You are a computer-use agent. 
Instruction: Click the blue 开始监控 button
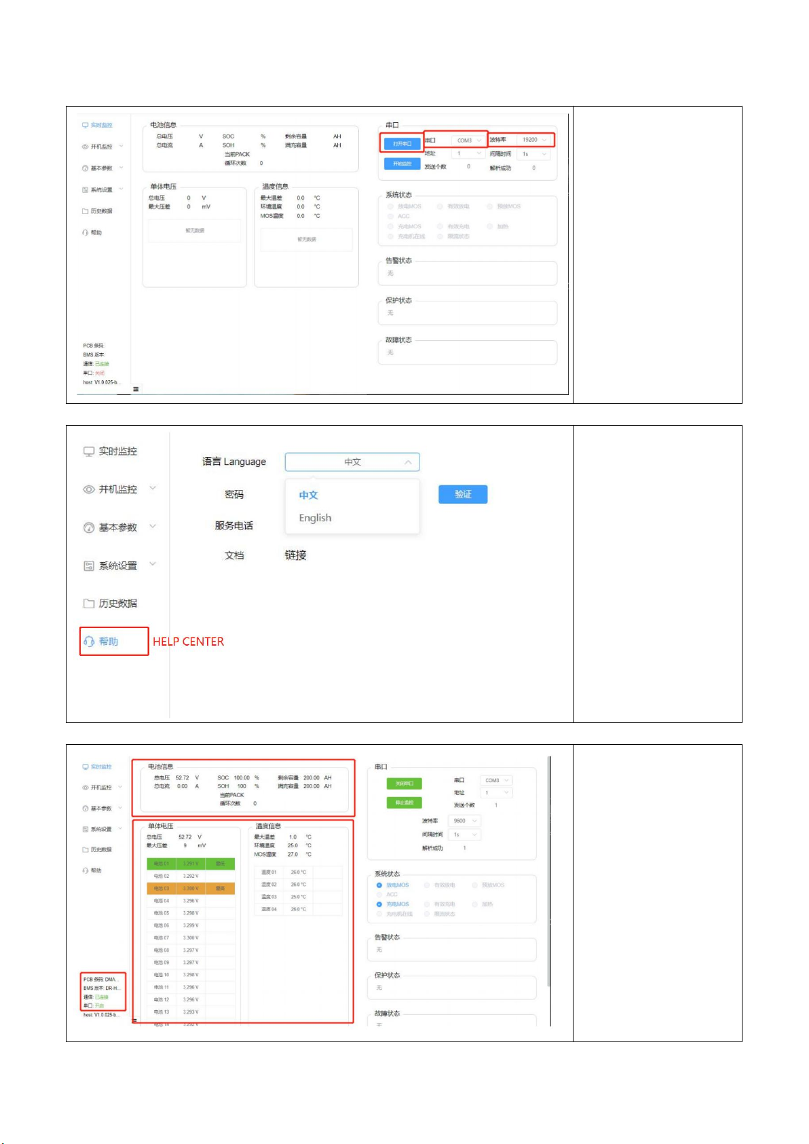click(x=402, y=164)
